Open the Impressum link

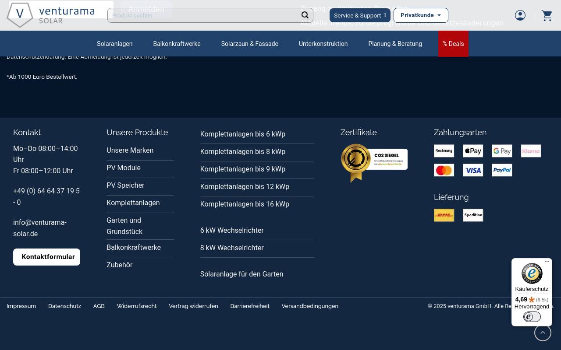click(x=21, y=306)
